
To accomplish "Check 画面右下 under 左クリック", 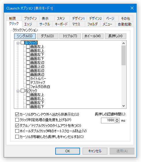I will (x=28, y=59).
